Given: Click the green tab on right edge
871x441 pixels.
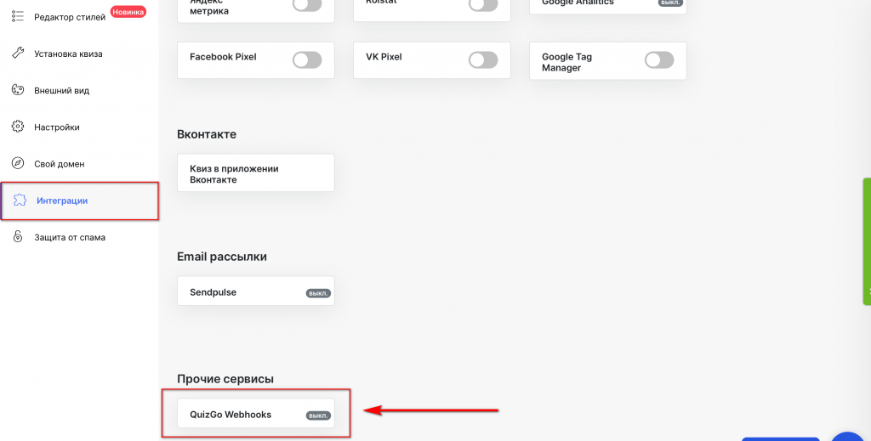Looking at the screenshot, I should (x=867, y=241).
